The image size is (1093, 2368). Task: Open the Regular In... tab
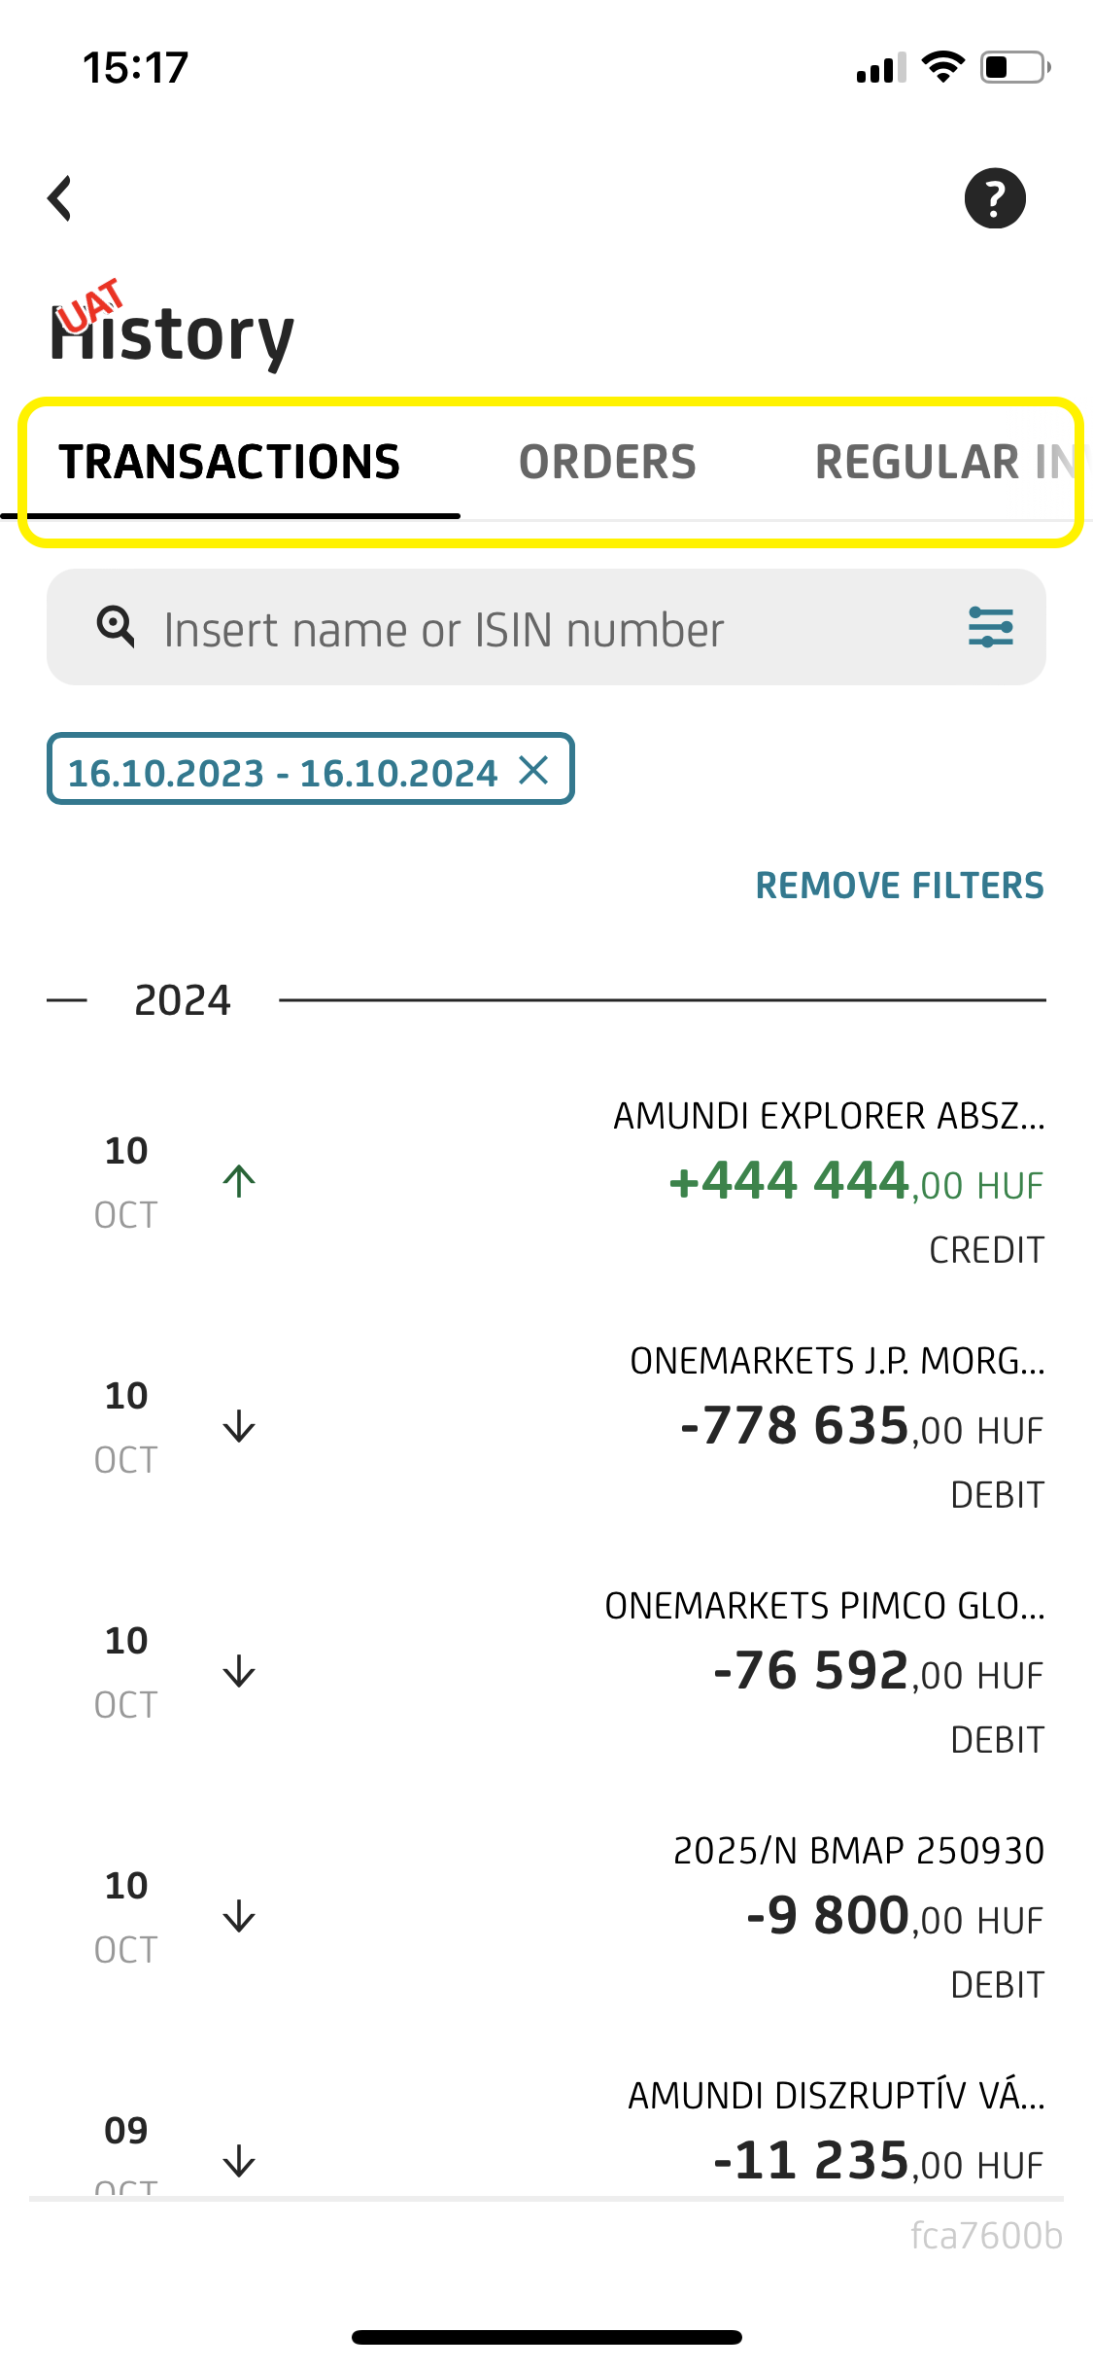942,462
